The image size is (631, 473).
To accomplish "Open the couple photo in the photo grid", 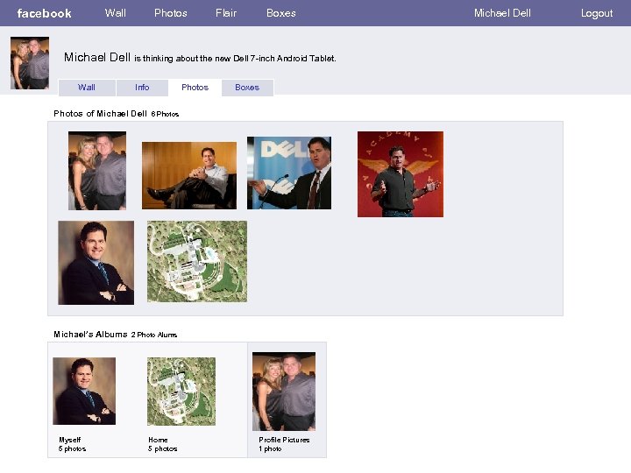I will [x=97, y=171].
